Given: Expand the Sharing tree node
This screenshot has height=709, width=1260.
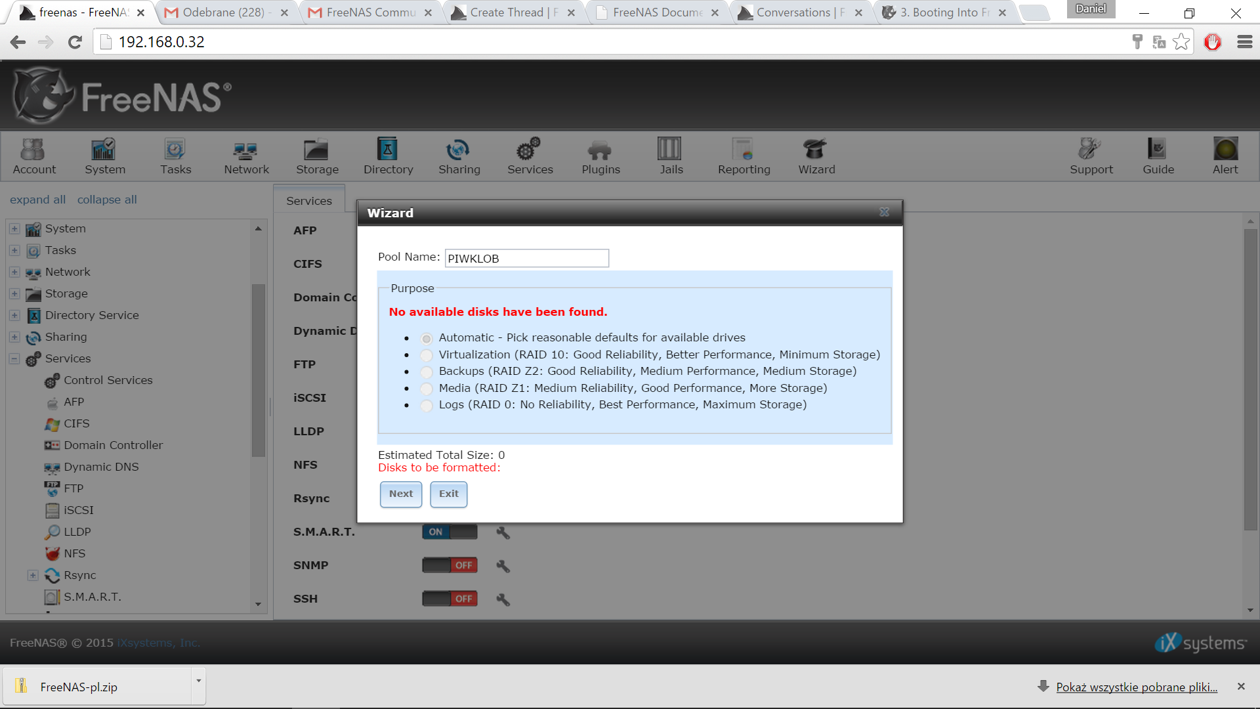Looking at the screenshot, I should click(14, 337).
